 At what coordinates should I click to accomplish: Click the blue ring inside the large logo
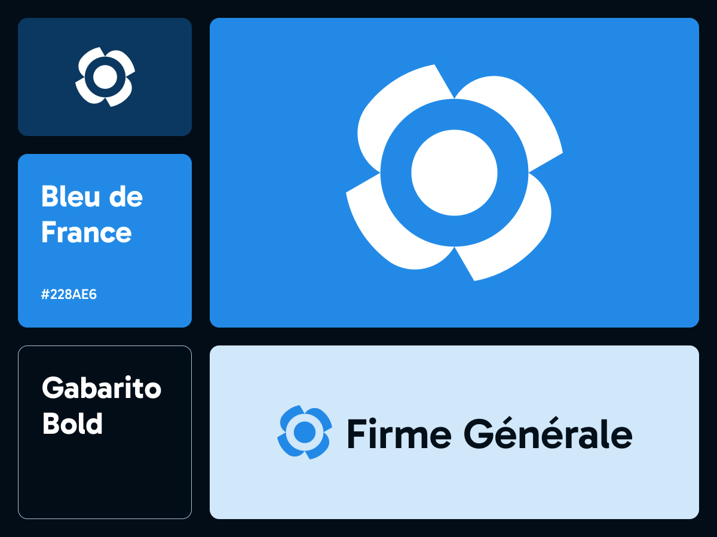tap(396, 173)
